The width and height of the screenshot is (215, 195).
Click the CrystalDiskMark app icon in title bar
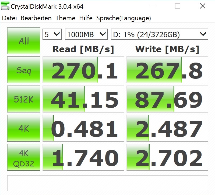[5, 6]
